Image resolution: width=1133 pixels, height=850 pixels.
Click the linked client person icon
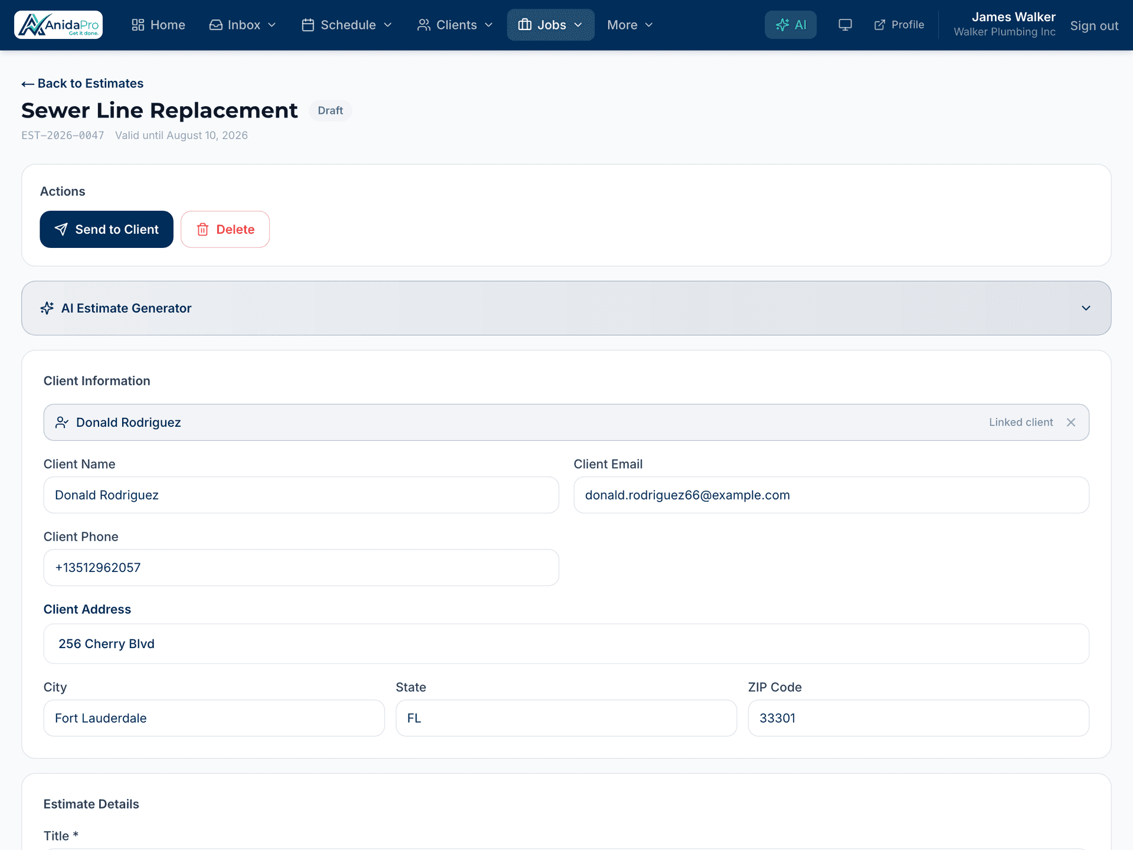tap(62, 422)
